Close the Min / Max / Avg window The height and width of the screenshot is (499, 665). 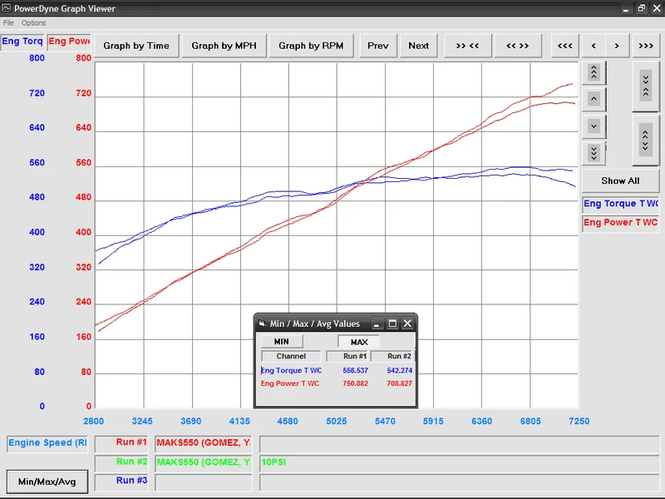407,324
